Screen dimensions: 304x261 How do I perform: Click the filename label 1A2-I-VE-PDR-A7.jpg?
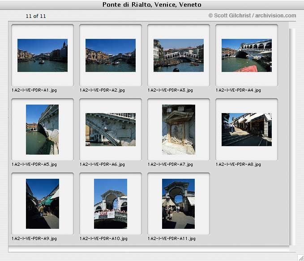[171, 164]
